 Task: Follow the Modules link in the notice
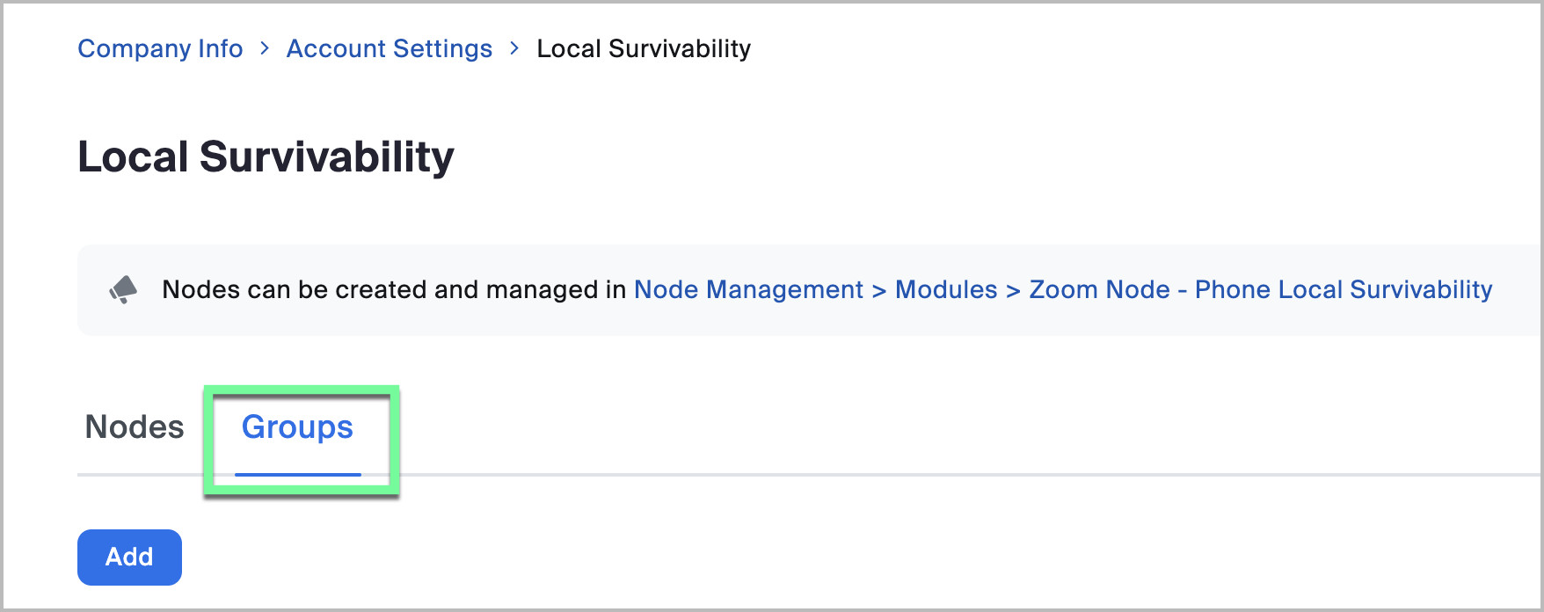946,289
